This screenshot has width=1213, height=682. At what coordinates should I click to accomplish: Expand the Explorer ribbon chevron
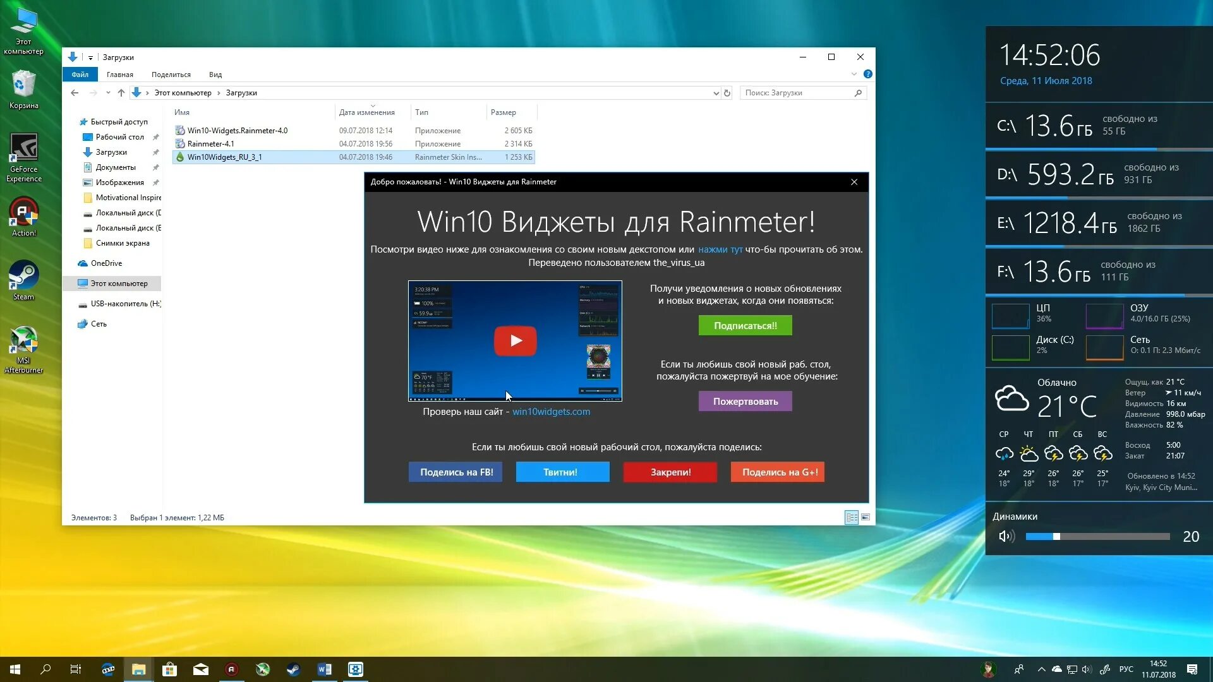click(x=854, y=74)
